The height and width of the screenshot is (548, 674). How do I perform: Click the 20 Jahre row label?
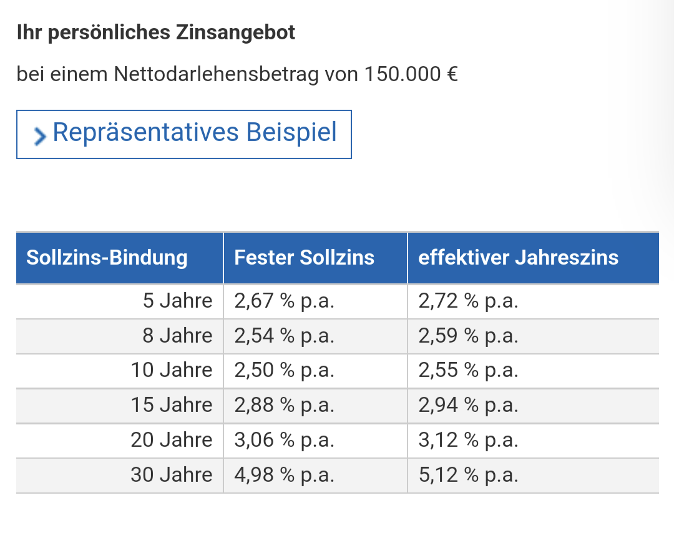(172, 441)
